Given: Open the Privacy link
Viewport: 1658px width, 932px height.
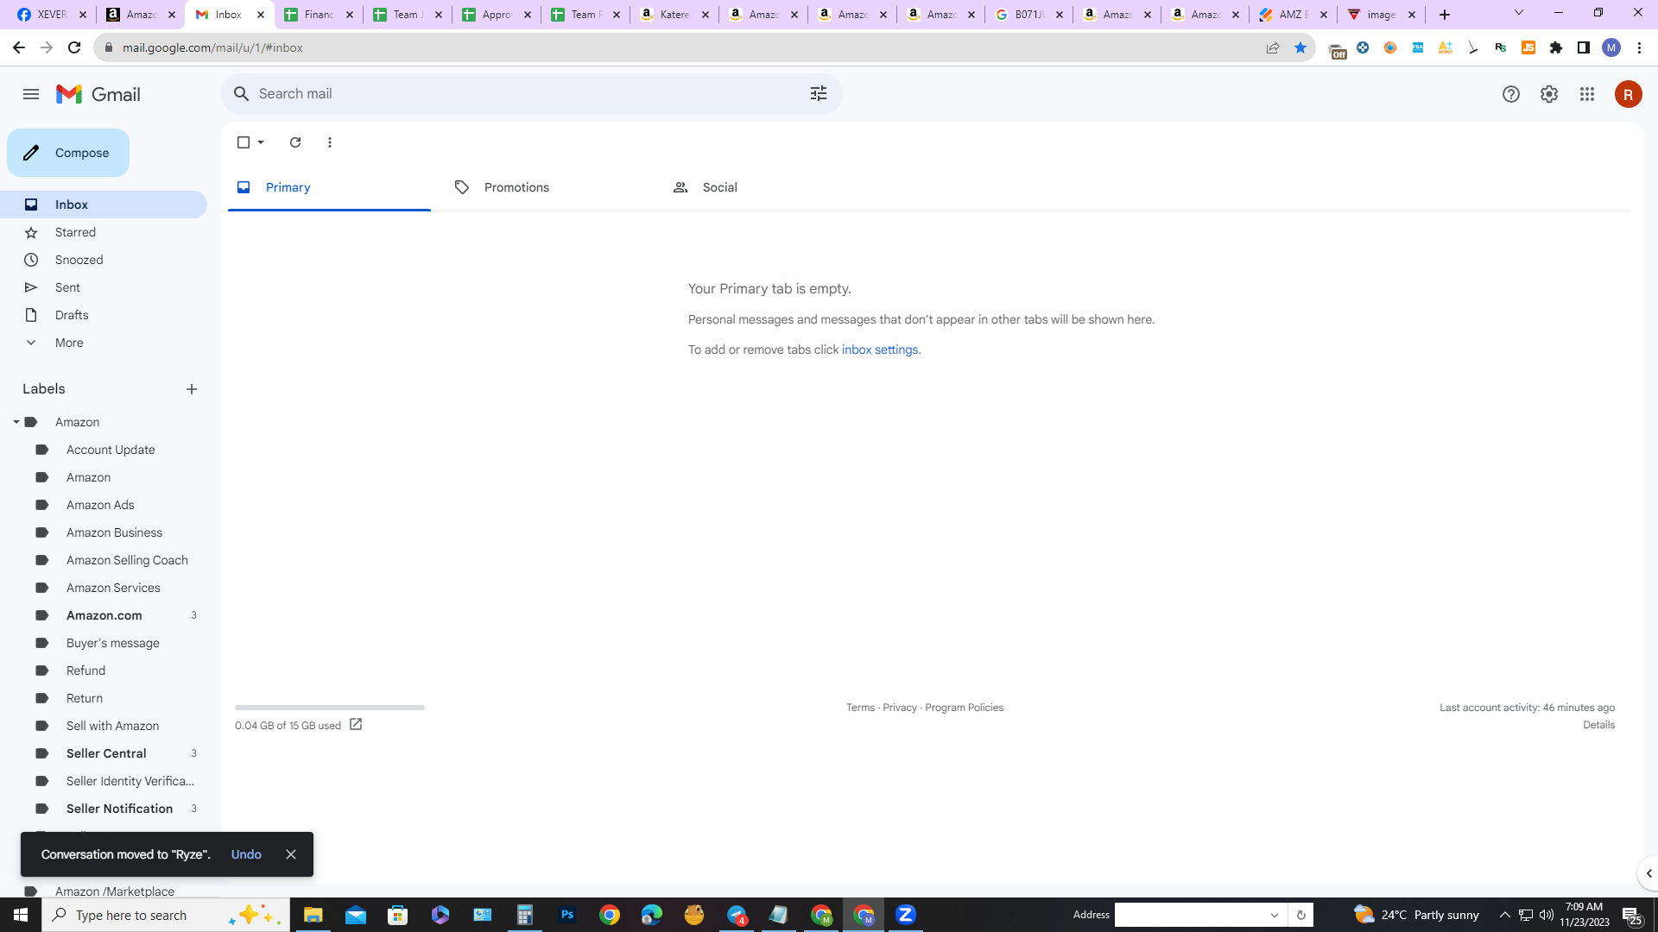Looking at the screenshot, I should [900, 708].
